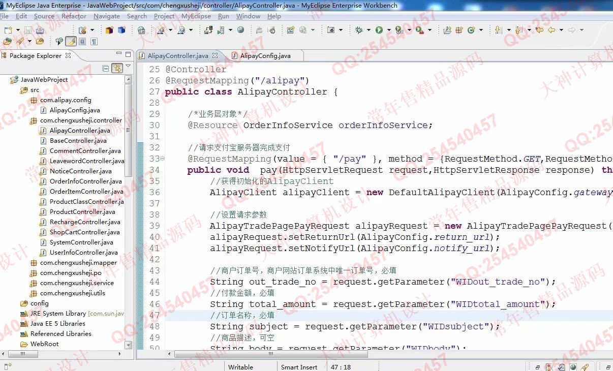The width and height of the screenshot is (613, 371).
Task: Click the yellow-purple cube deploy icon
Action: [109, 30]
